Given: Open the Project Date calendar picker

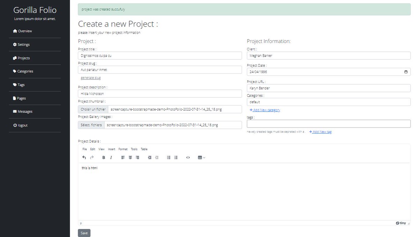Looking at the screenshot, I should point(406,72).
